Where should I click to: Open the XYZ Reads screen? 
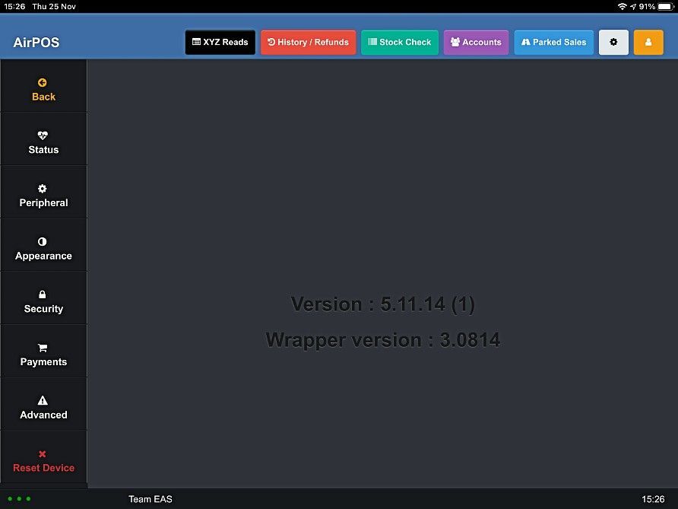click(x=220, y=42)
